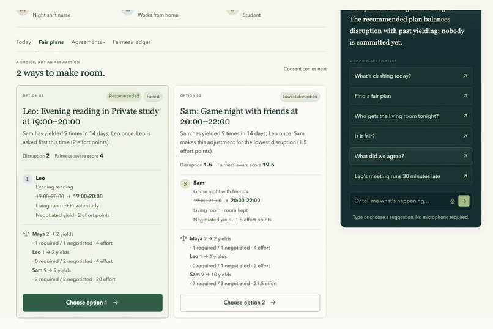The height and width of the screenshot is (329, 493).
Task: Click new time 20:00-22:00 under Sam
Action: point(245,201)
